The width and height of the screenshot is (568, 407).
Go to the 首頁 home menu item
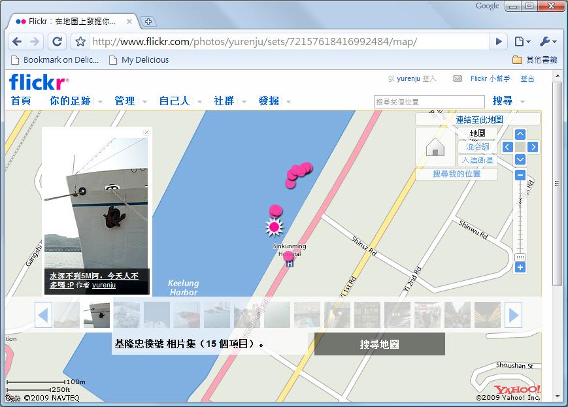[x=20, y=101]
